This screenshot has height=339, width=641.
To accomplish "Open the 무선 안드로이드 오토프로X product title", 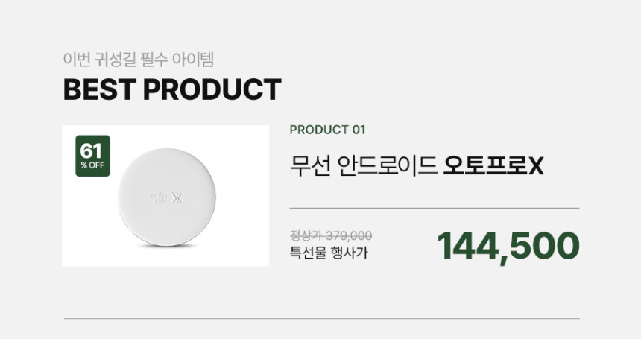I will (417, 165).
